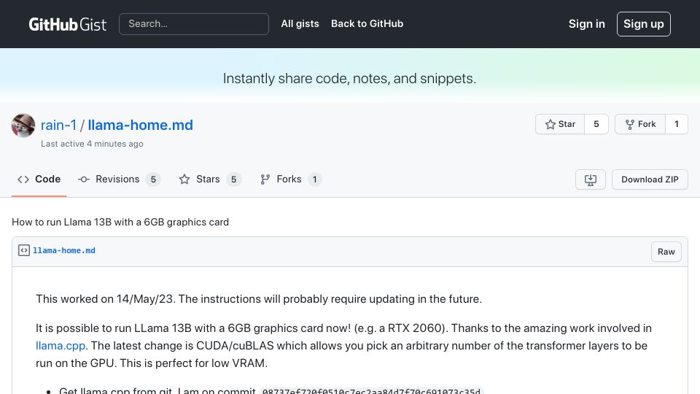Click the 'Last active 4 minutes ago' text
The width and height of the screenshot is (700, 394).
click(92, 144)
